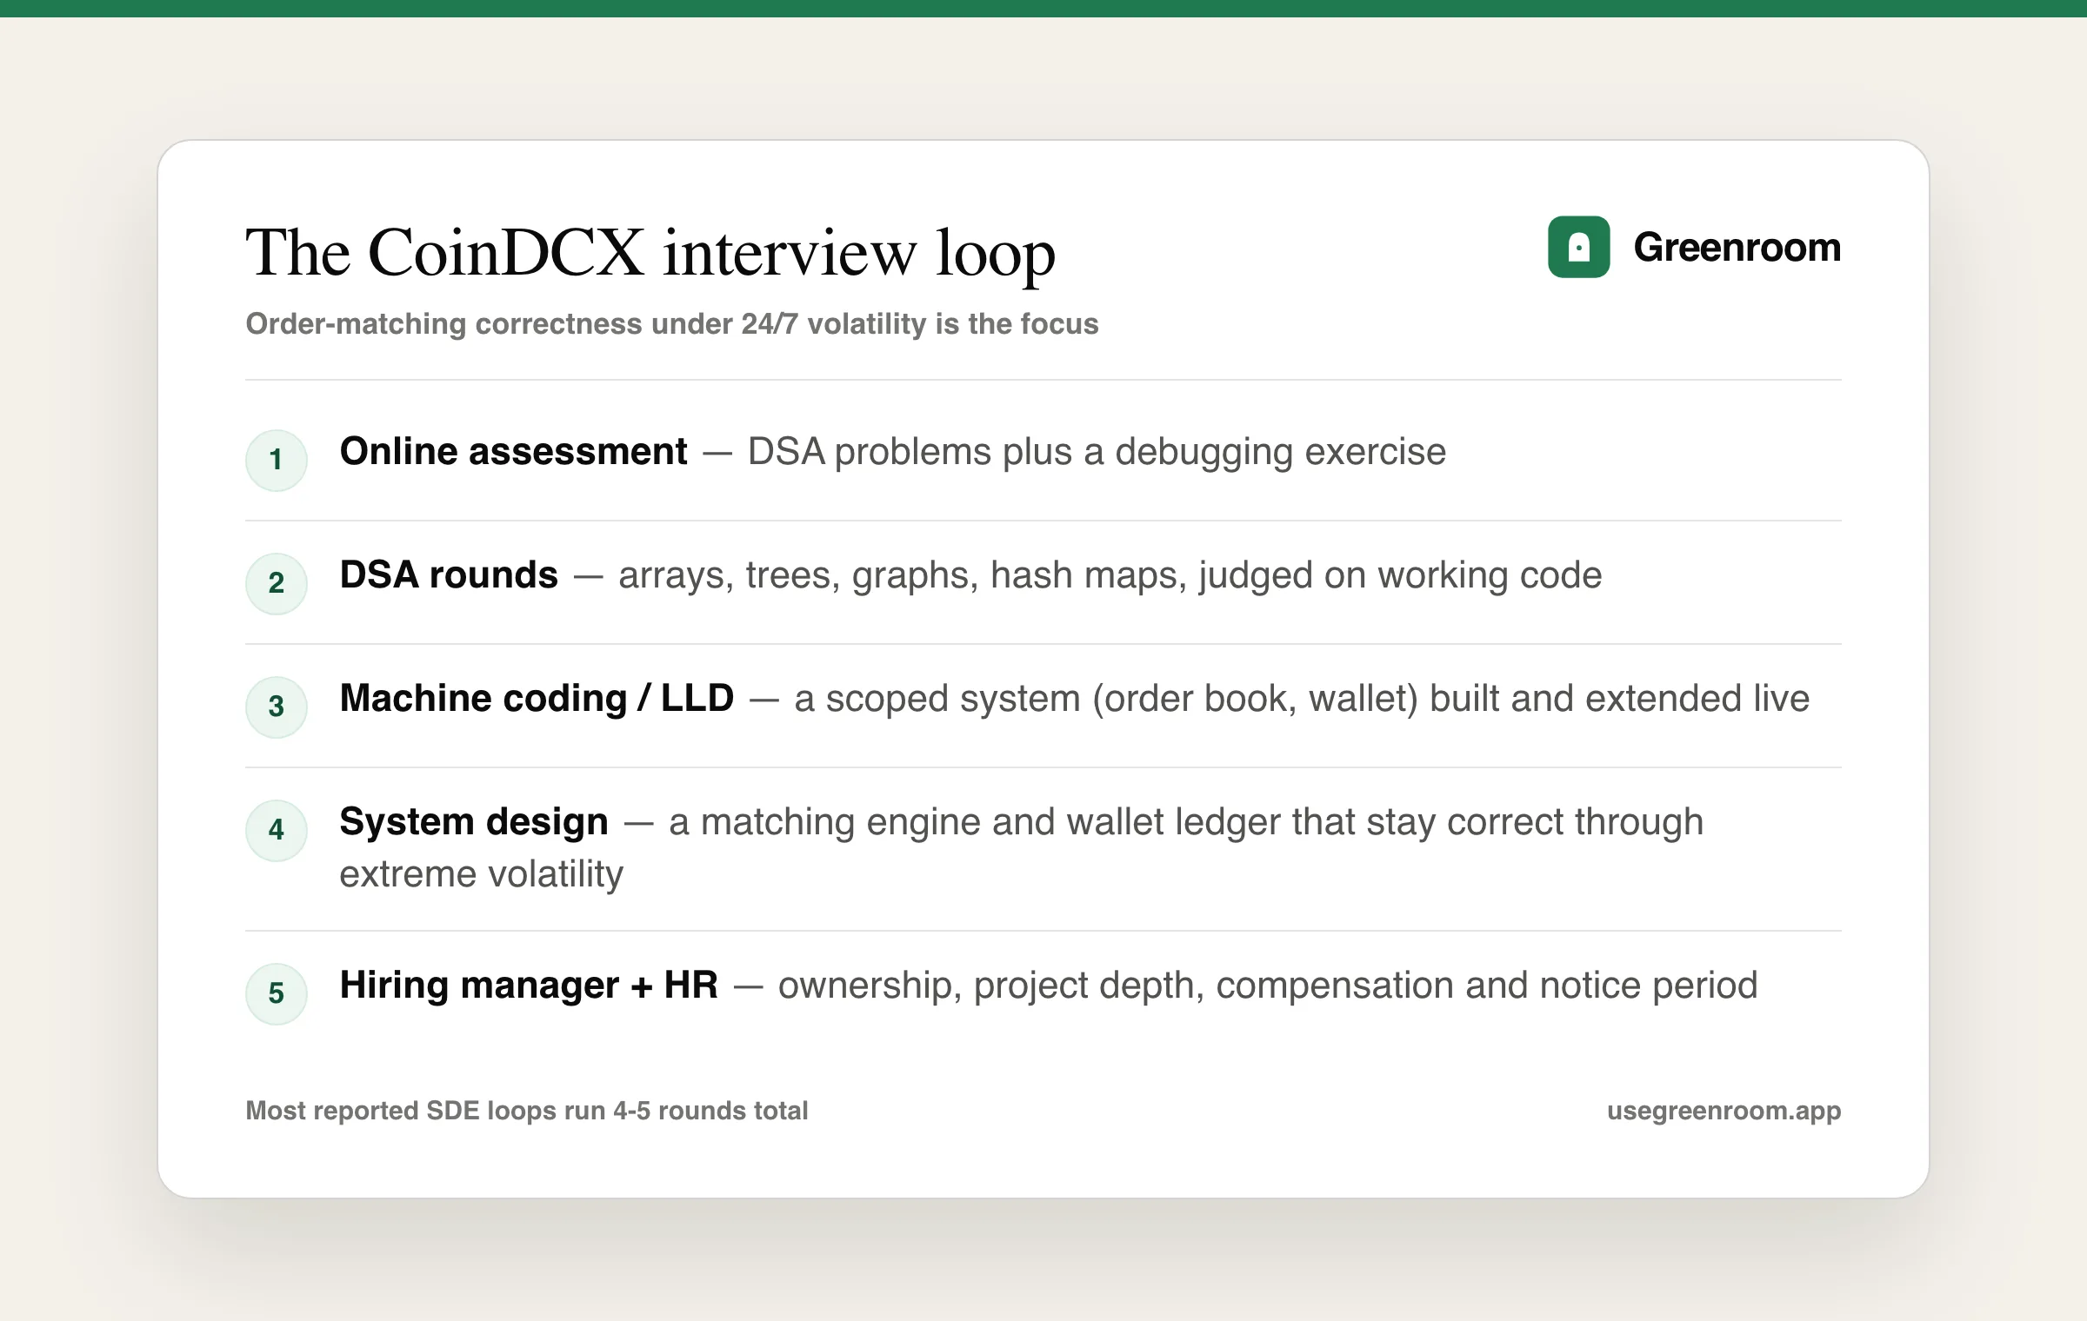
Task: Click the step 4 number circle
Action: [277, 830]
